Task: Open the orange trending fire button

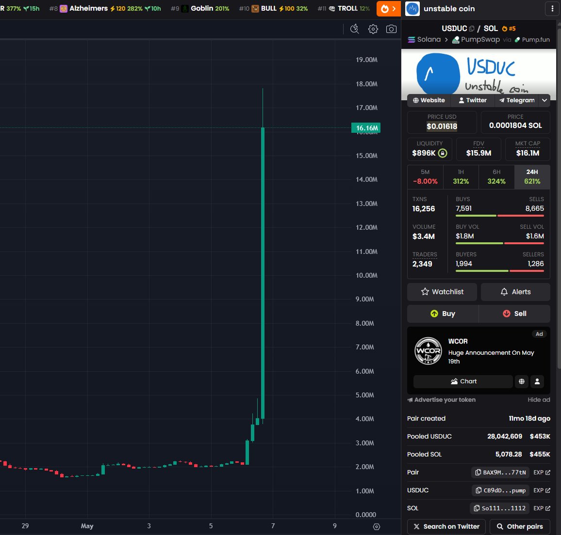Action: pos(389,9)
